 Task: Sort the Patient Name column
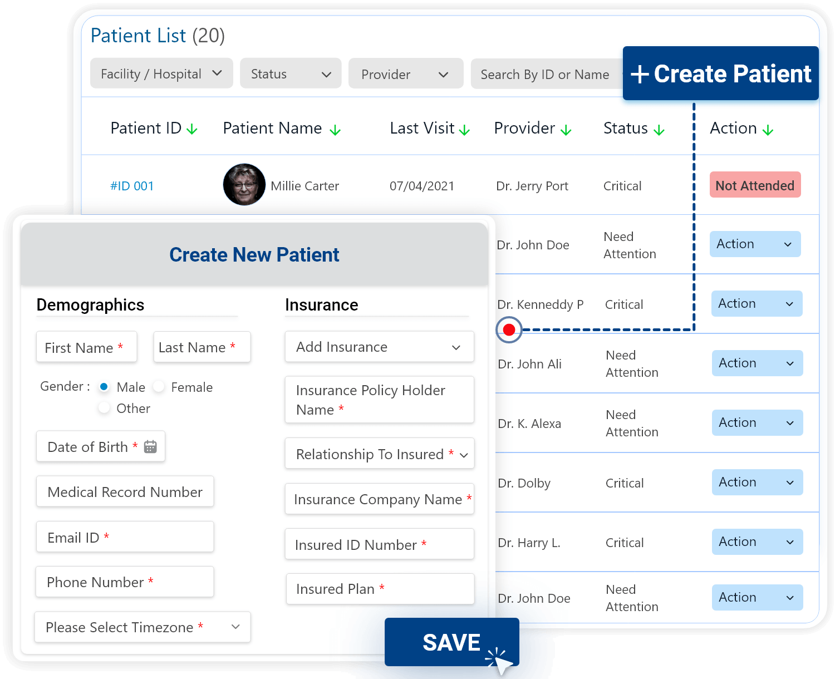click(336, 129)
